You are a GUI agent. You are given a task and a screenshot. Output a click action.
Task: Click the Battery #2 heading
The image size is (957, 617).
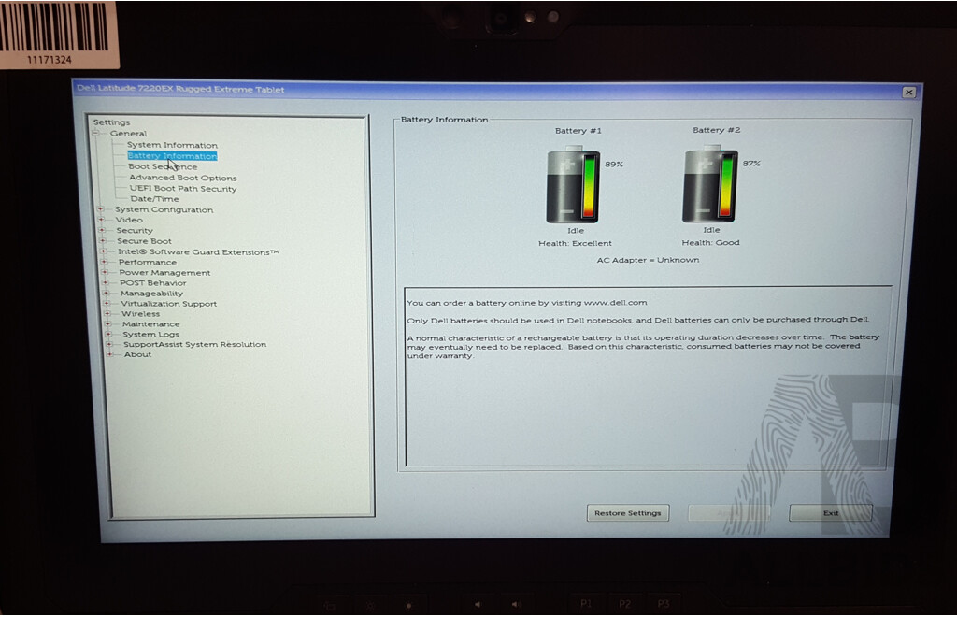pyautogui.click(x=716, y=130)
